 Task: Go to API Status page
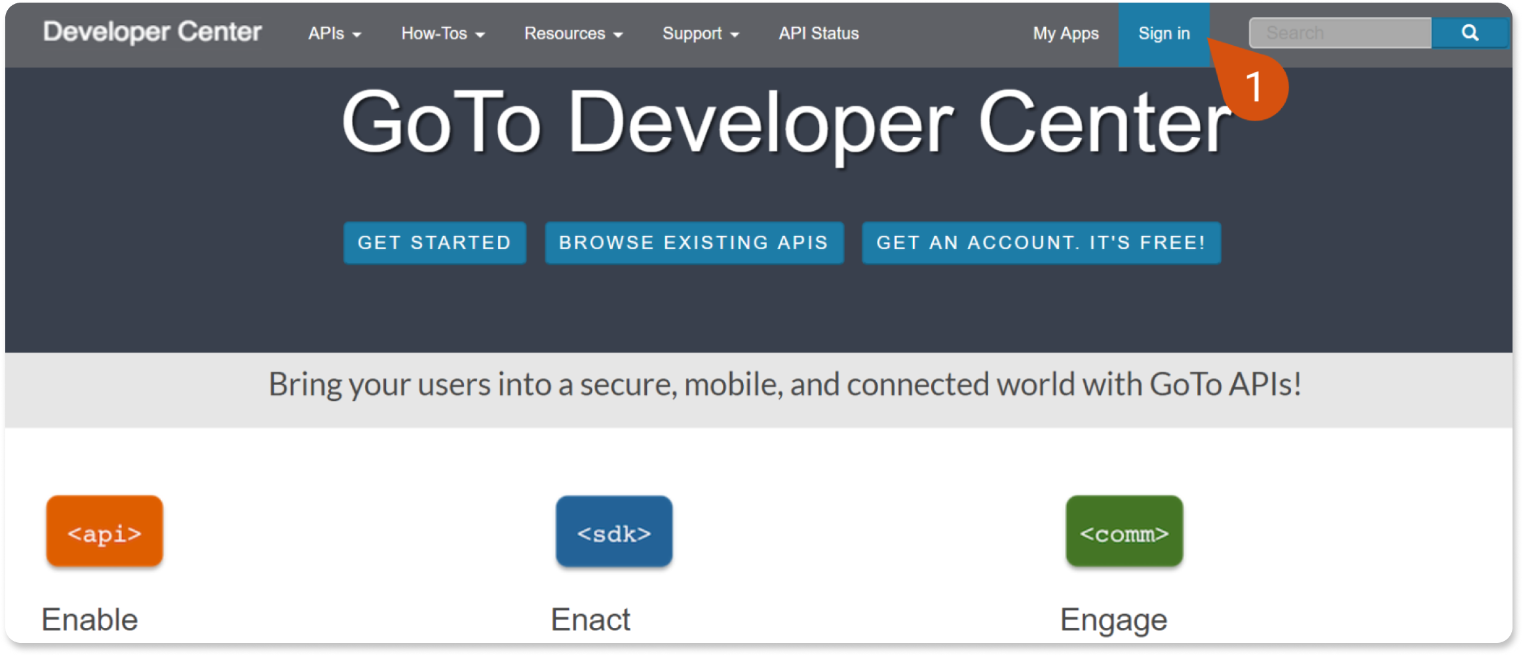[819, 33]
